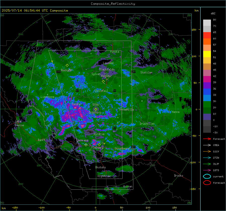This screenshot has width=226, height=211.
Task: Click the HighRiver city label
Action: point(104,176)
